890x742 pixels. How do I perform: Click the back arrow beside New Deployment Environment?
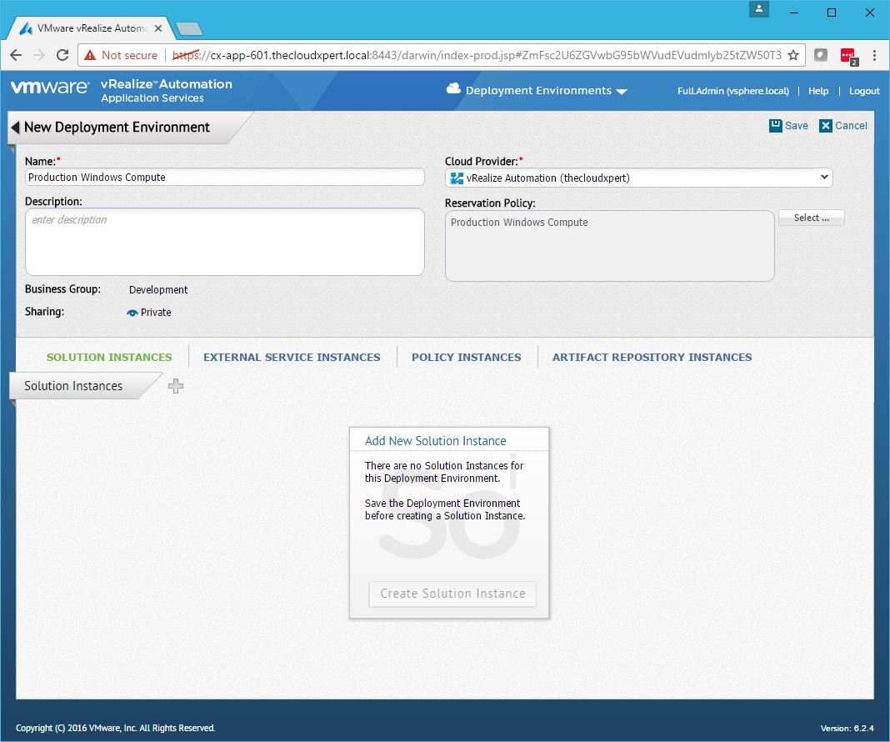click(15, 128)
